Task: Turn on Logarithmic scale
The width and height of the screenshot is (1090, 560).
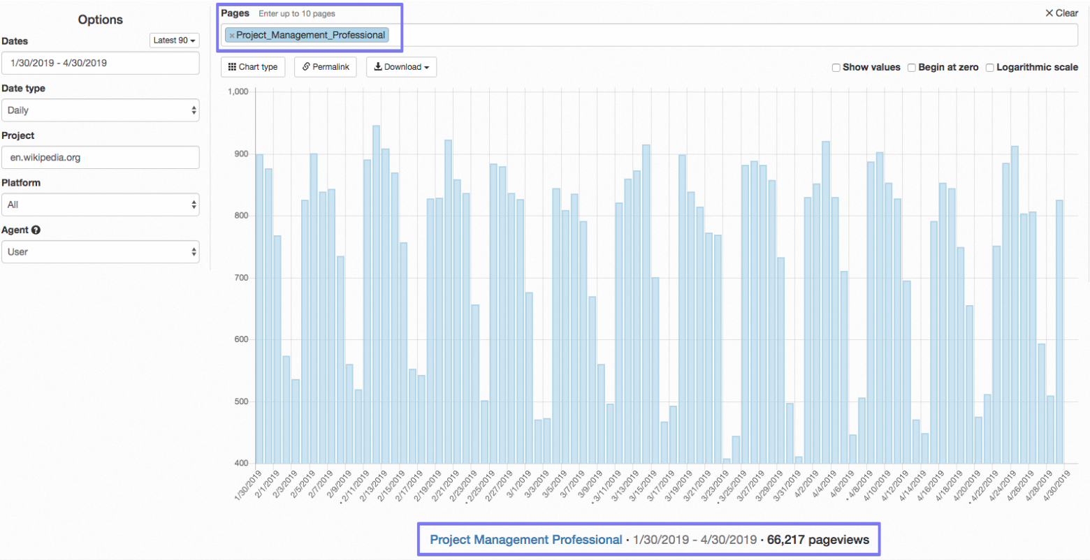Action: (989, 68)
